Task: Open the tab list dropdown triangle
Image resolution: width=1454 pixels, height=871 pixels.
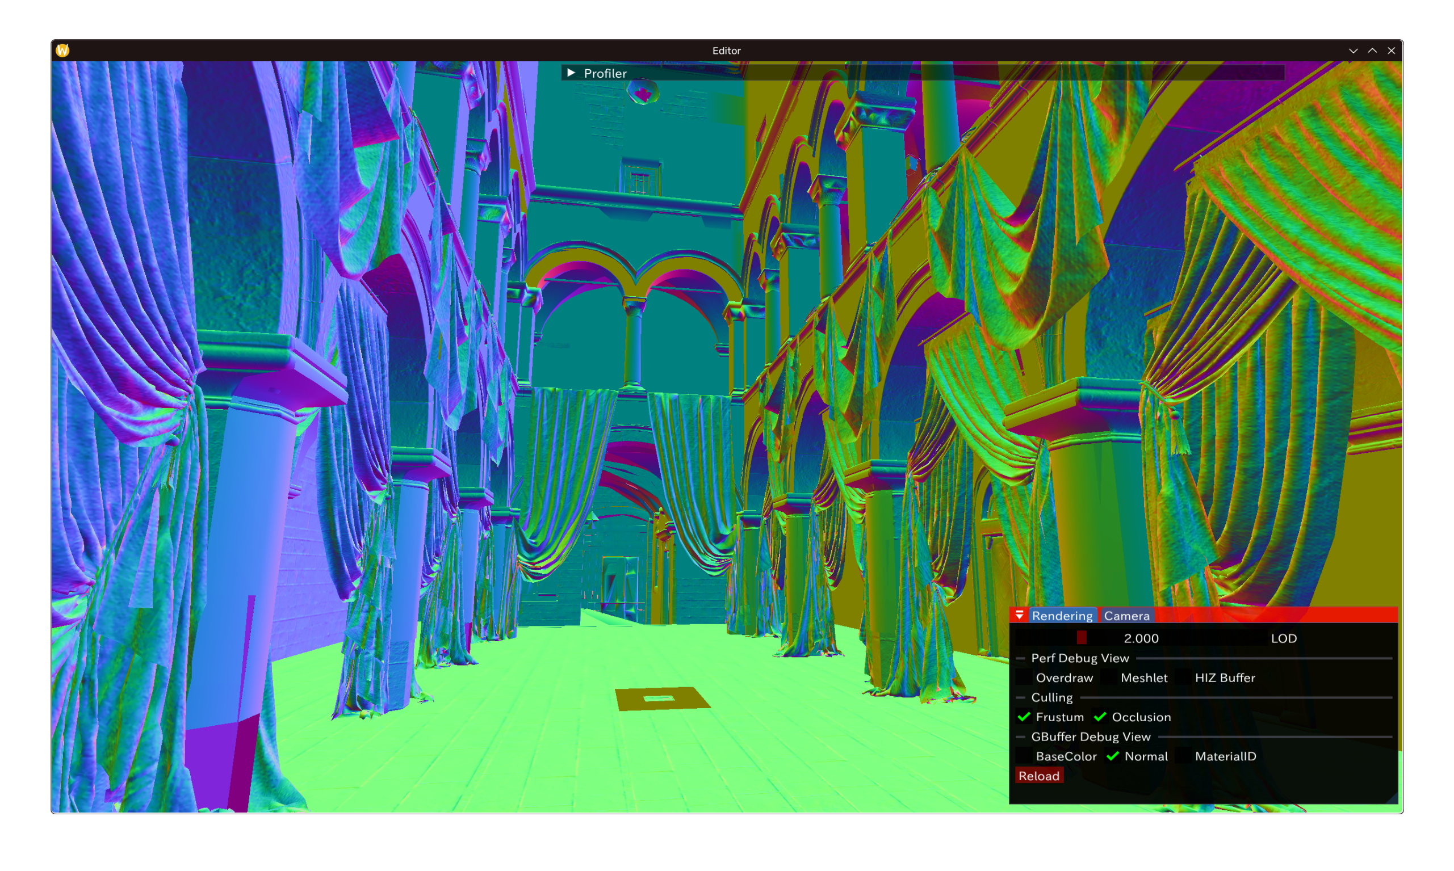Action: (1020, 615)
